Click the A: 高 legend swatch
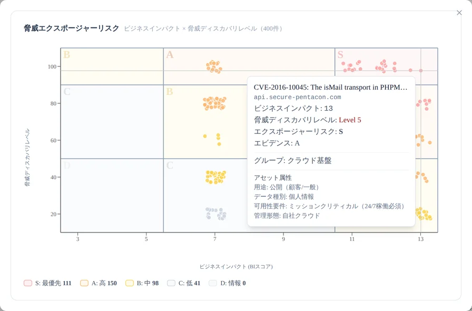The width and height of the screenshot is (472, 311). click(84, 283)
